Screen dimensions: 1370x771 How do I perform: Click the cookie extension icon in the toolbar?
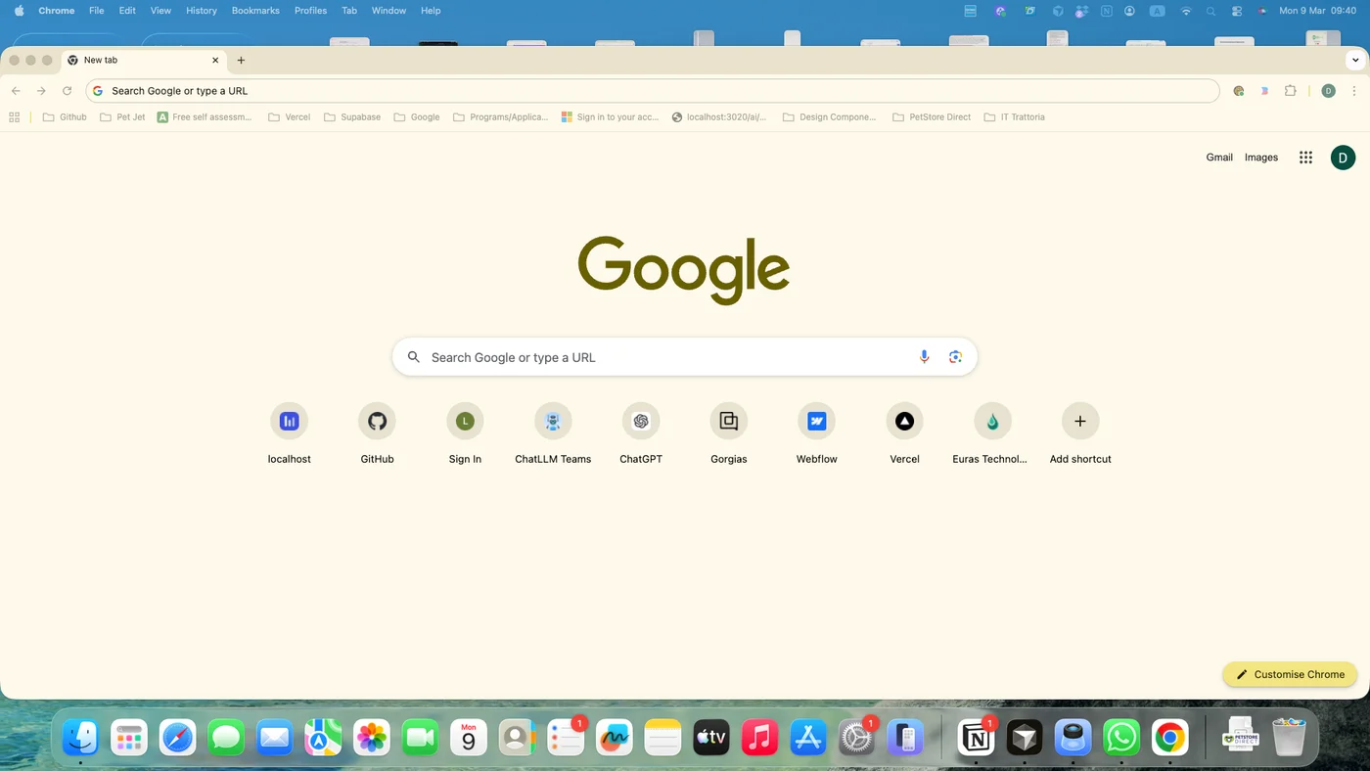pos(1238,91)
